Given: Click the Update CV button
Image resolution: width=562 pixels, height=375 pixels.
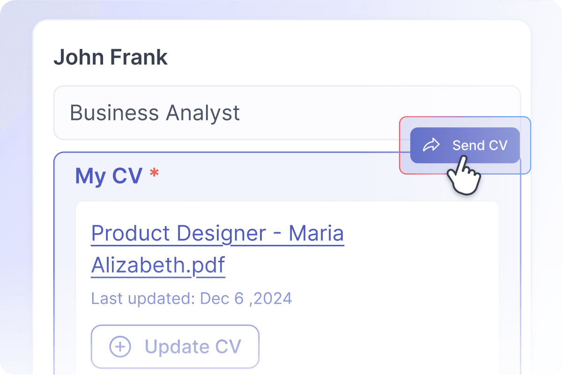Looking at the screenshot, I should pyautogui.click(x=175, y=347).
